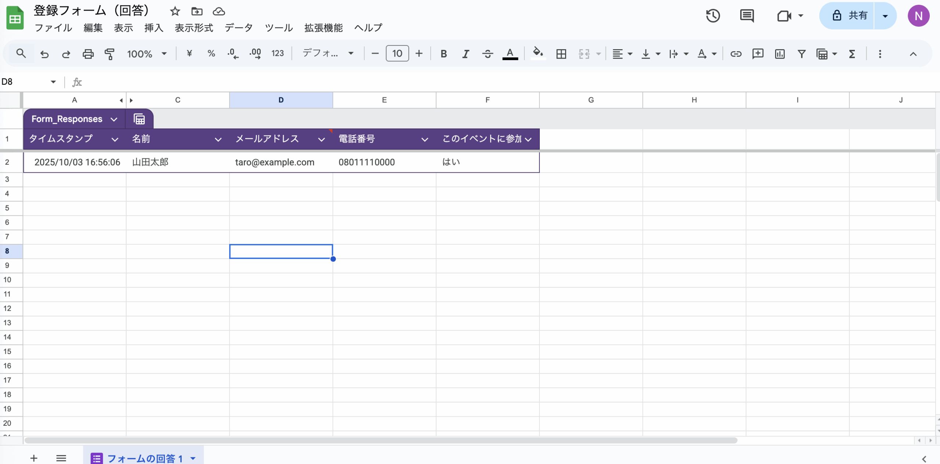
Task: Toggle strikethrough formatting
Action: [x=487, y=54]
